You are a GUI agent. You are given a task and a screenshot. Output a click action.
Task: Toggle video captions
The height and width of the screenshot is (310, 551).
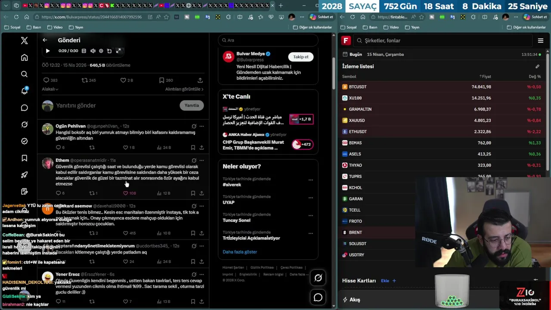coord(84,51)
